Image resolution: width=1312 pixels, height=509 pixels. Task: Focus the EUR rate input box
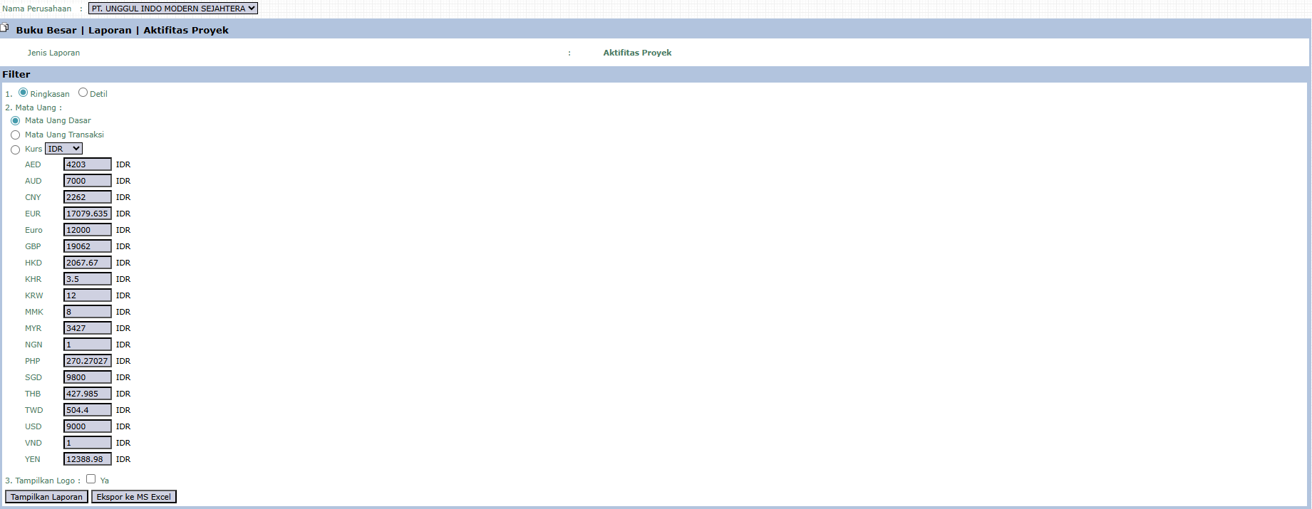(x=87, y=214)
